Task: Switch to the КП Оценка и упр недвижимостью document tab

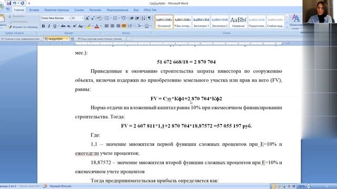Action: (x=21, y=39)
